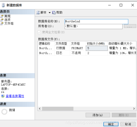The width and height of the screenshot is (137, 127).
Task: Click the 常规 page icon
Action: pyautogui.click(x=2, y=16)
